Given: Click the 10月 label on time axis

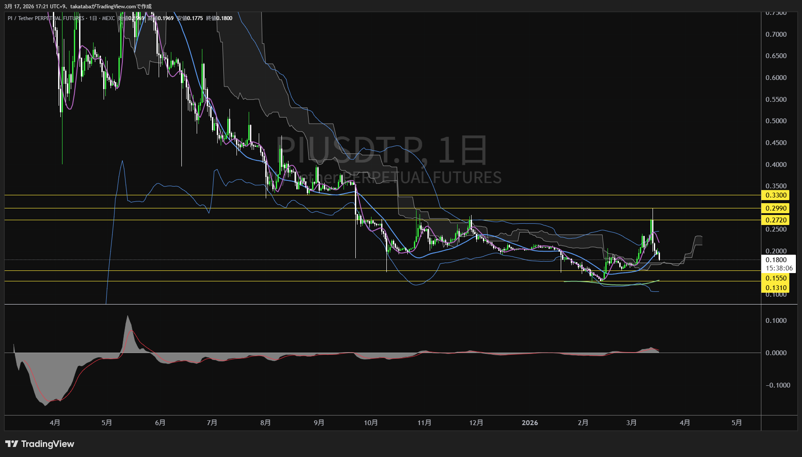Looking at the screenshot, I should click(371, 423).
